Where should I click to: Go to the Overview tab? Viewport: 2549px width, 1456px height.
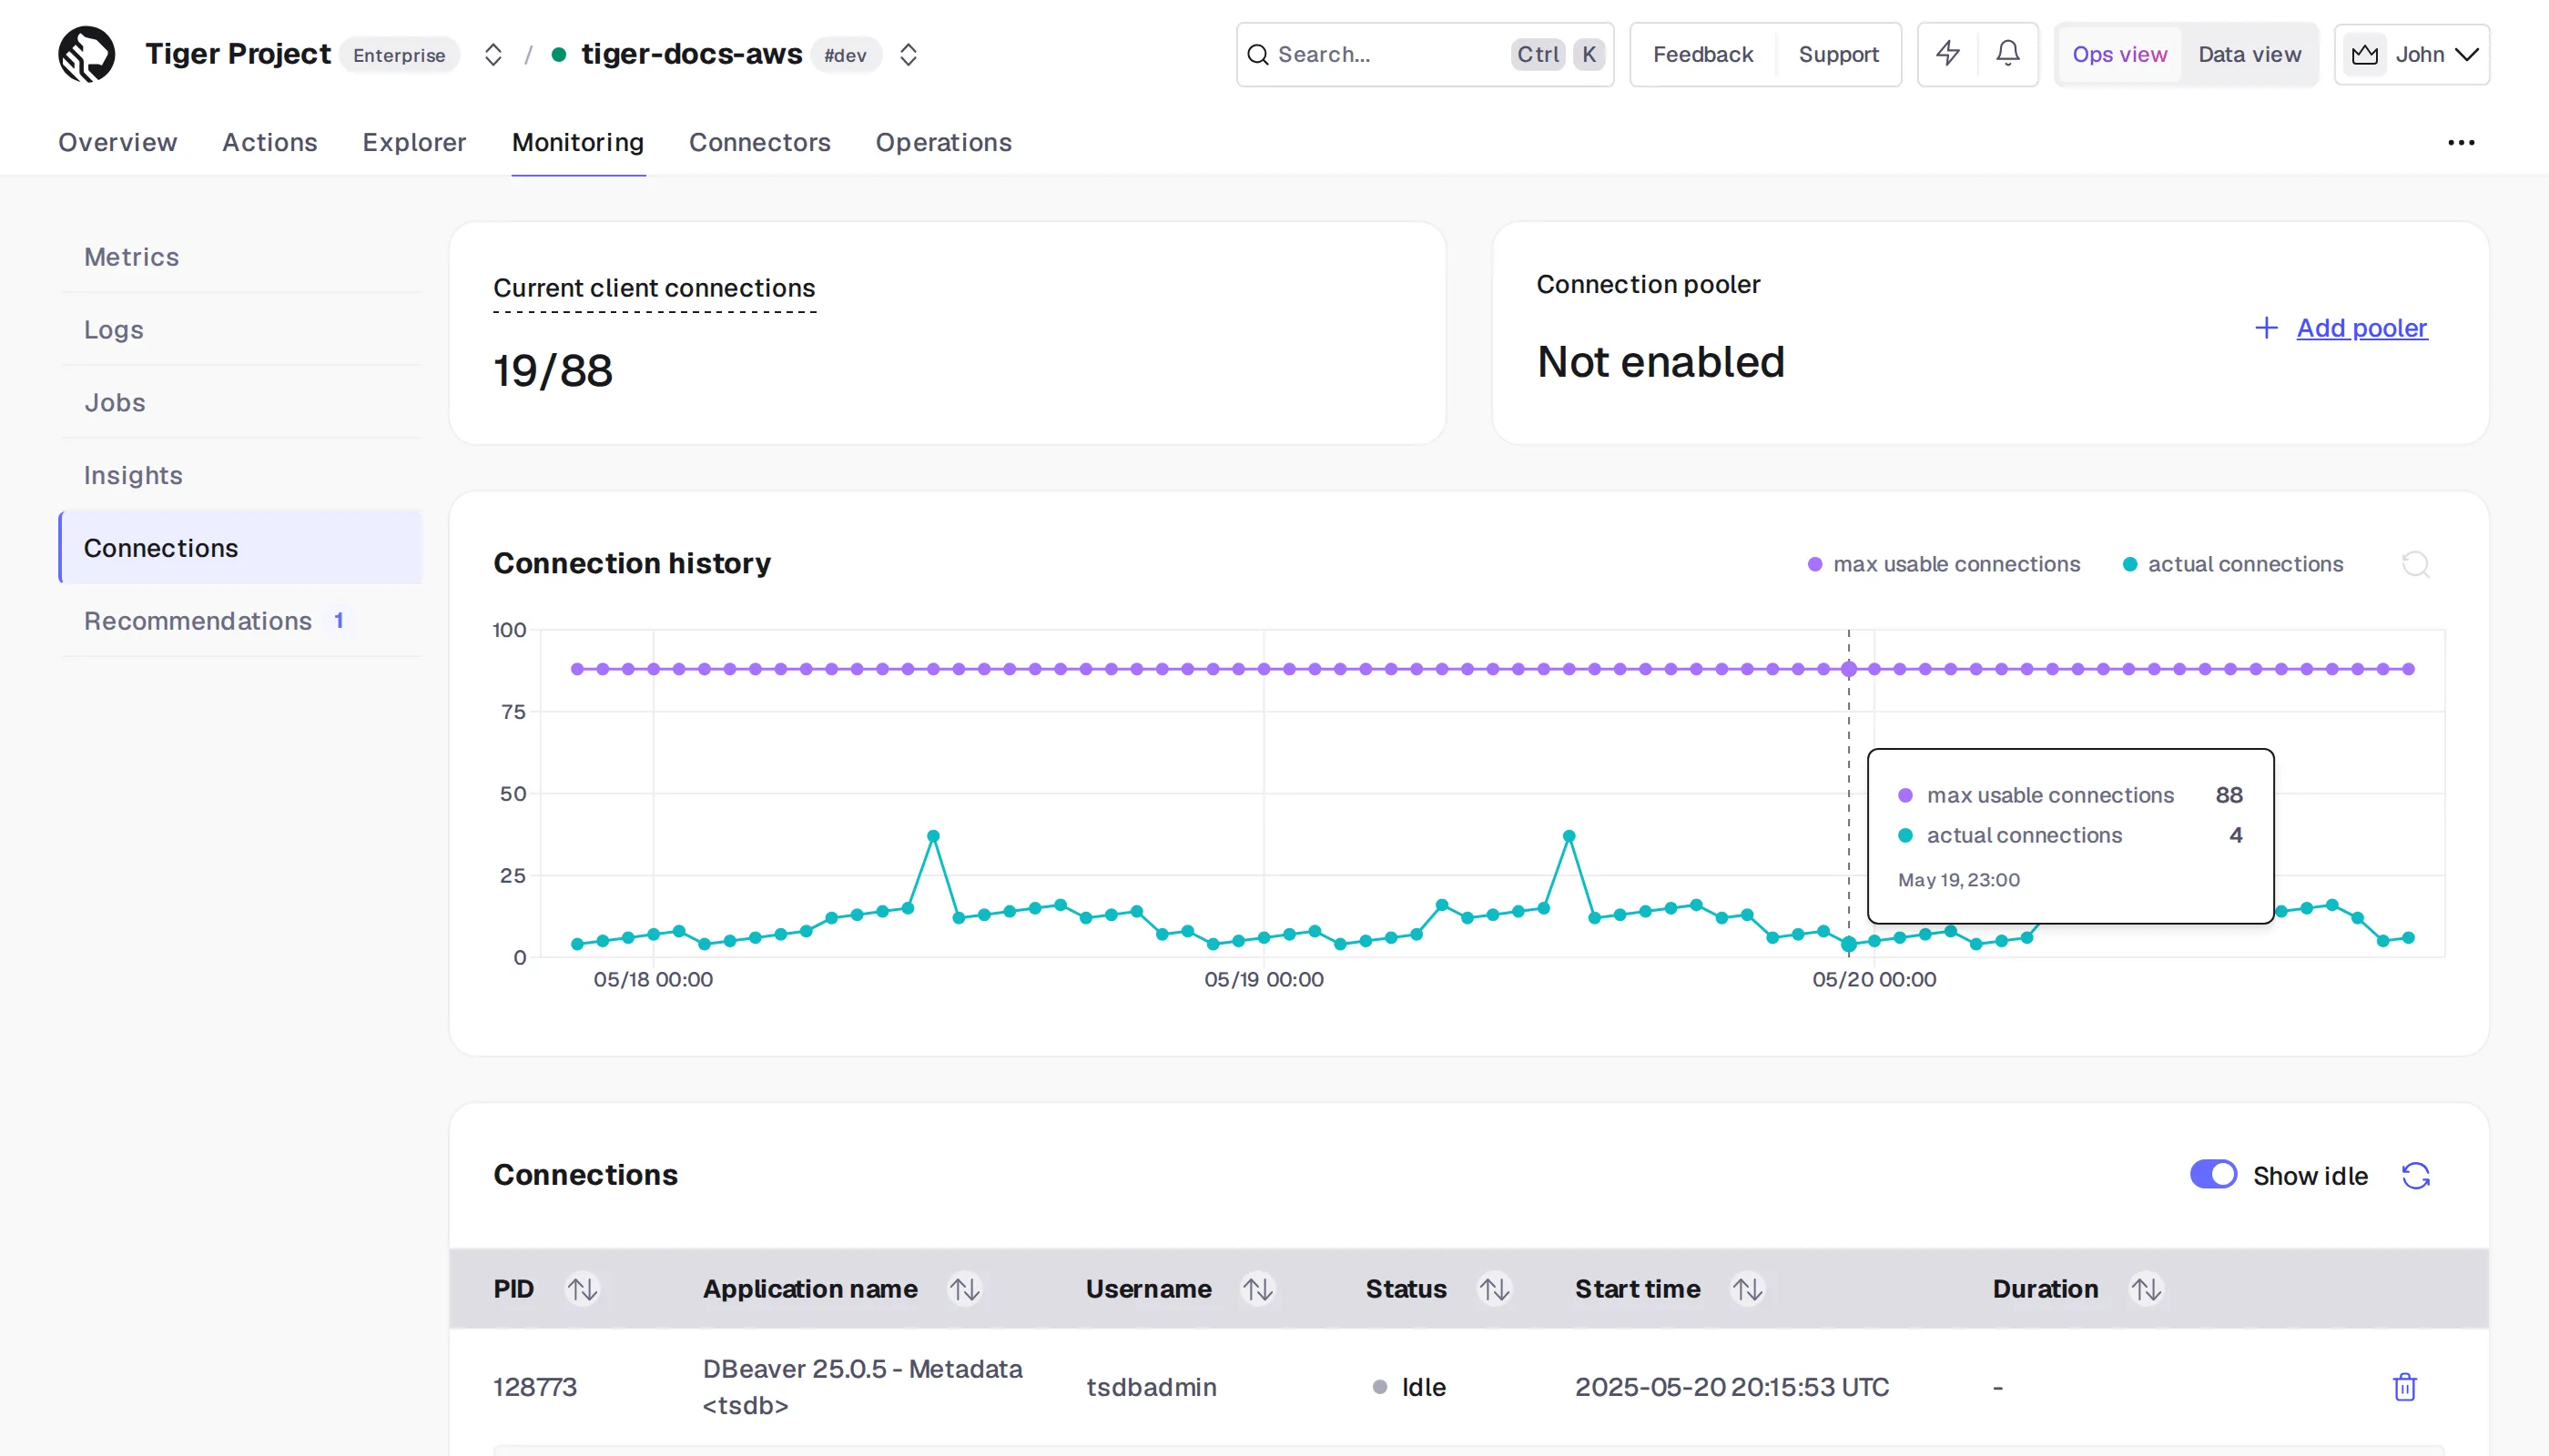(x=118, y=142)
